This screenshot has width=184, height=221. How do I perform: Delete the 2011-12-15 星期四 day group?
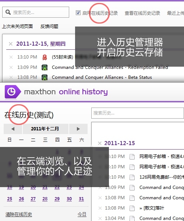pos(11,44)
